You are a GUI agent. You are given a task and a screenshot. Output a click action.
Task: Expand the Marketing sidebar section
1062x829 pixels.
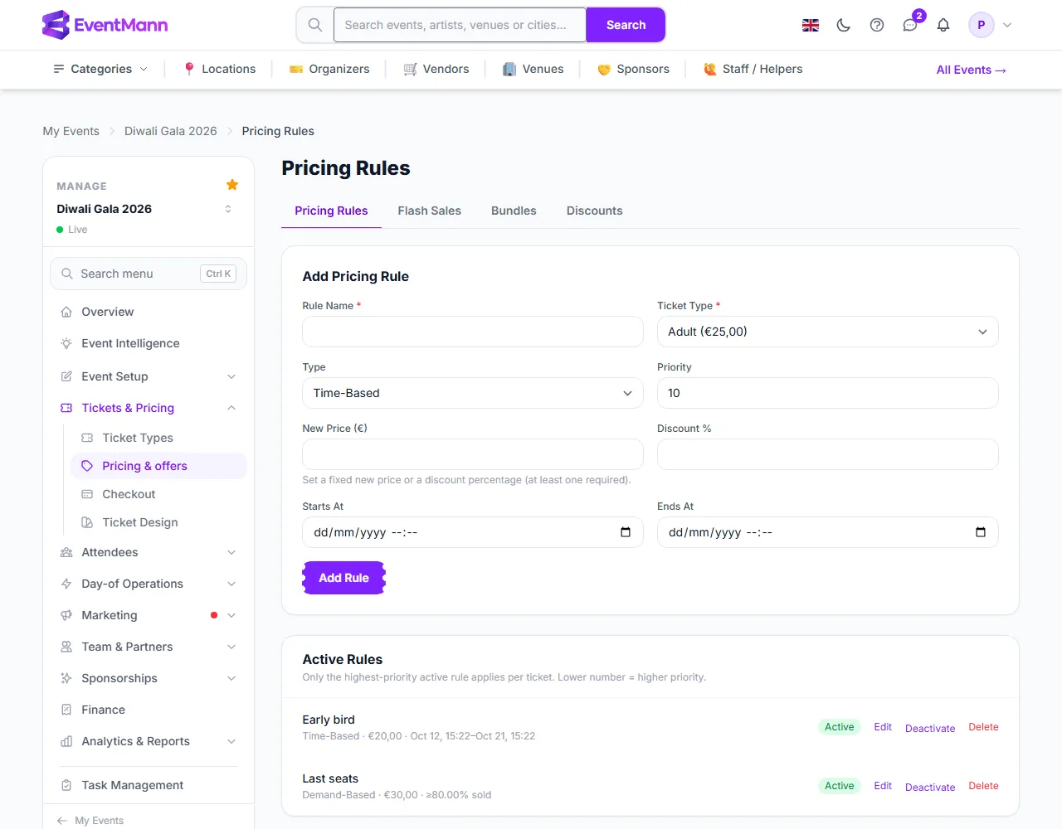point(149,615)
